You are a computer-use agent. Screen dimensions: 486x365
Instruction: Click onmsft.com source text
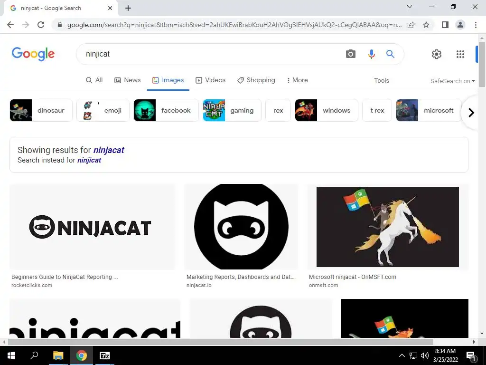(x=323, y=285)
